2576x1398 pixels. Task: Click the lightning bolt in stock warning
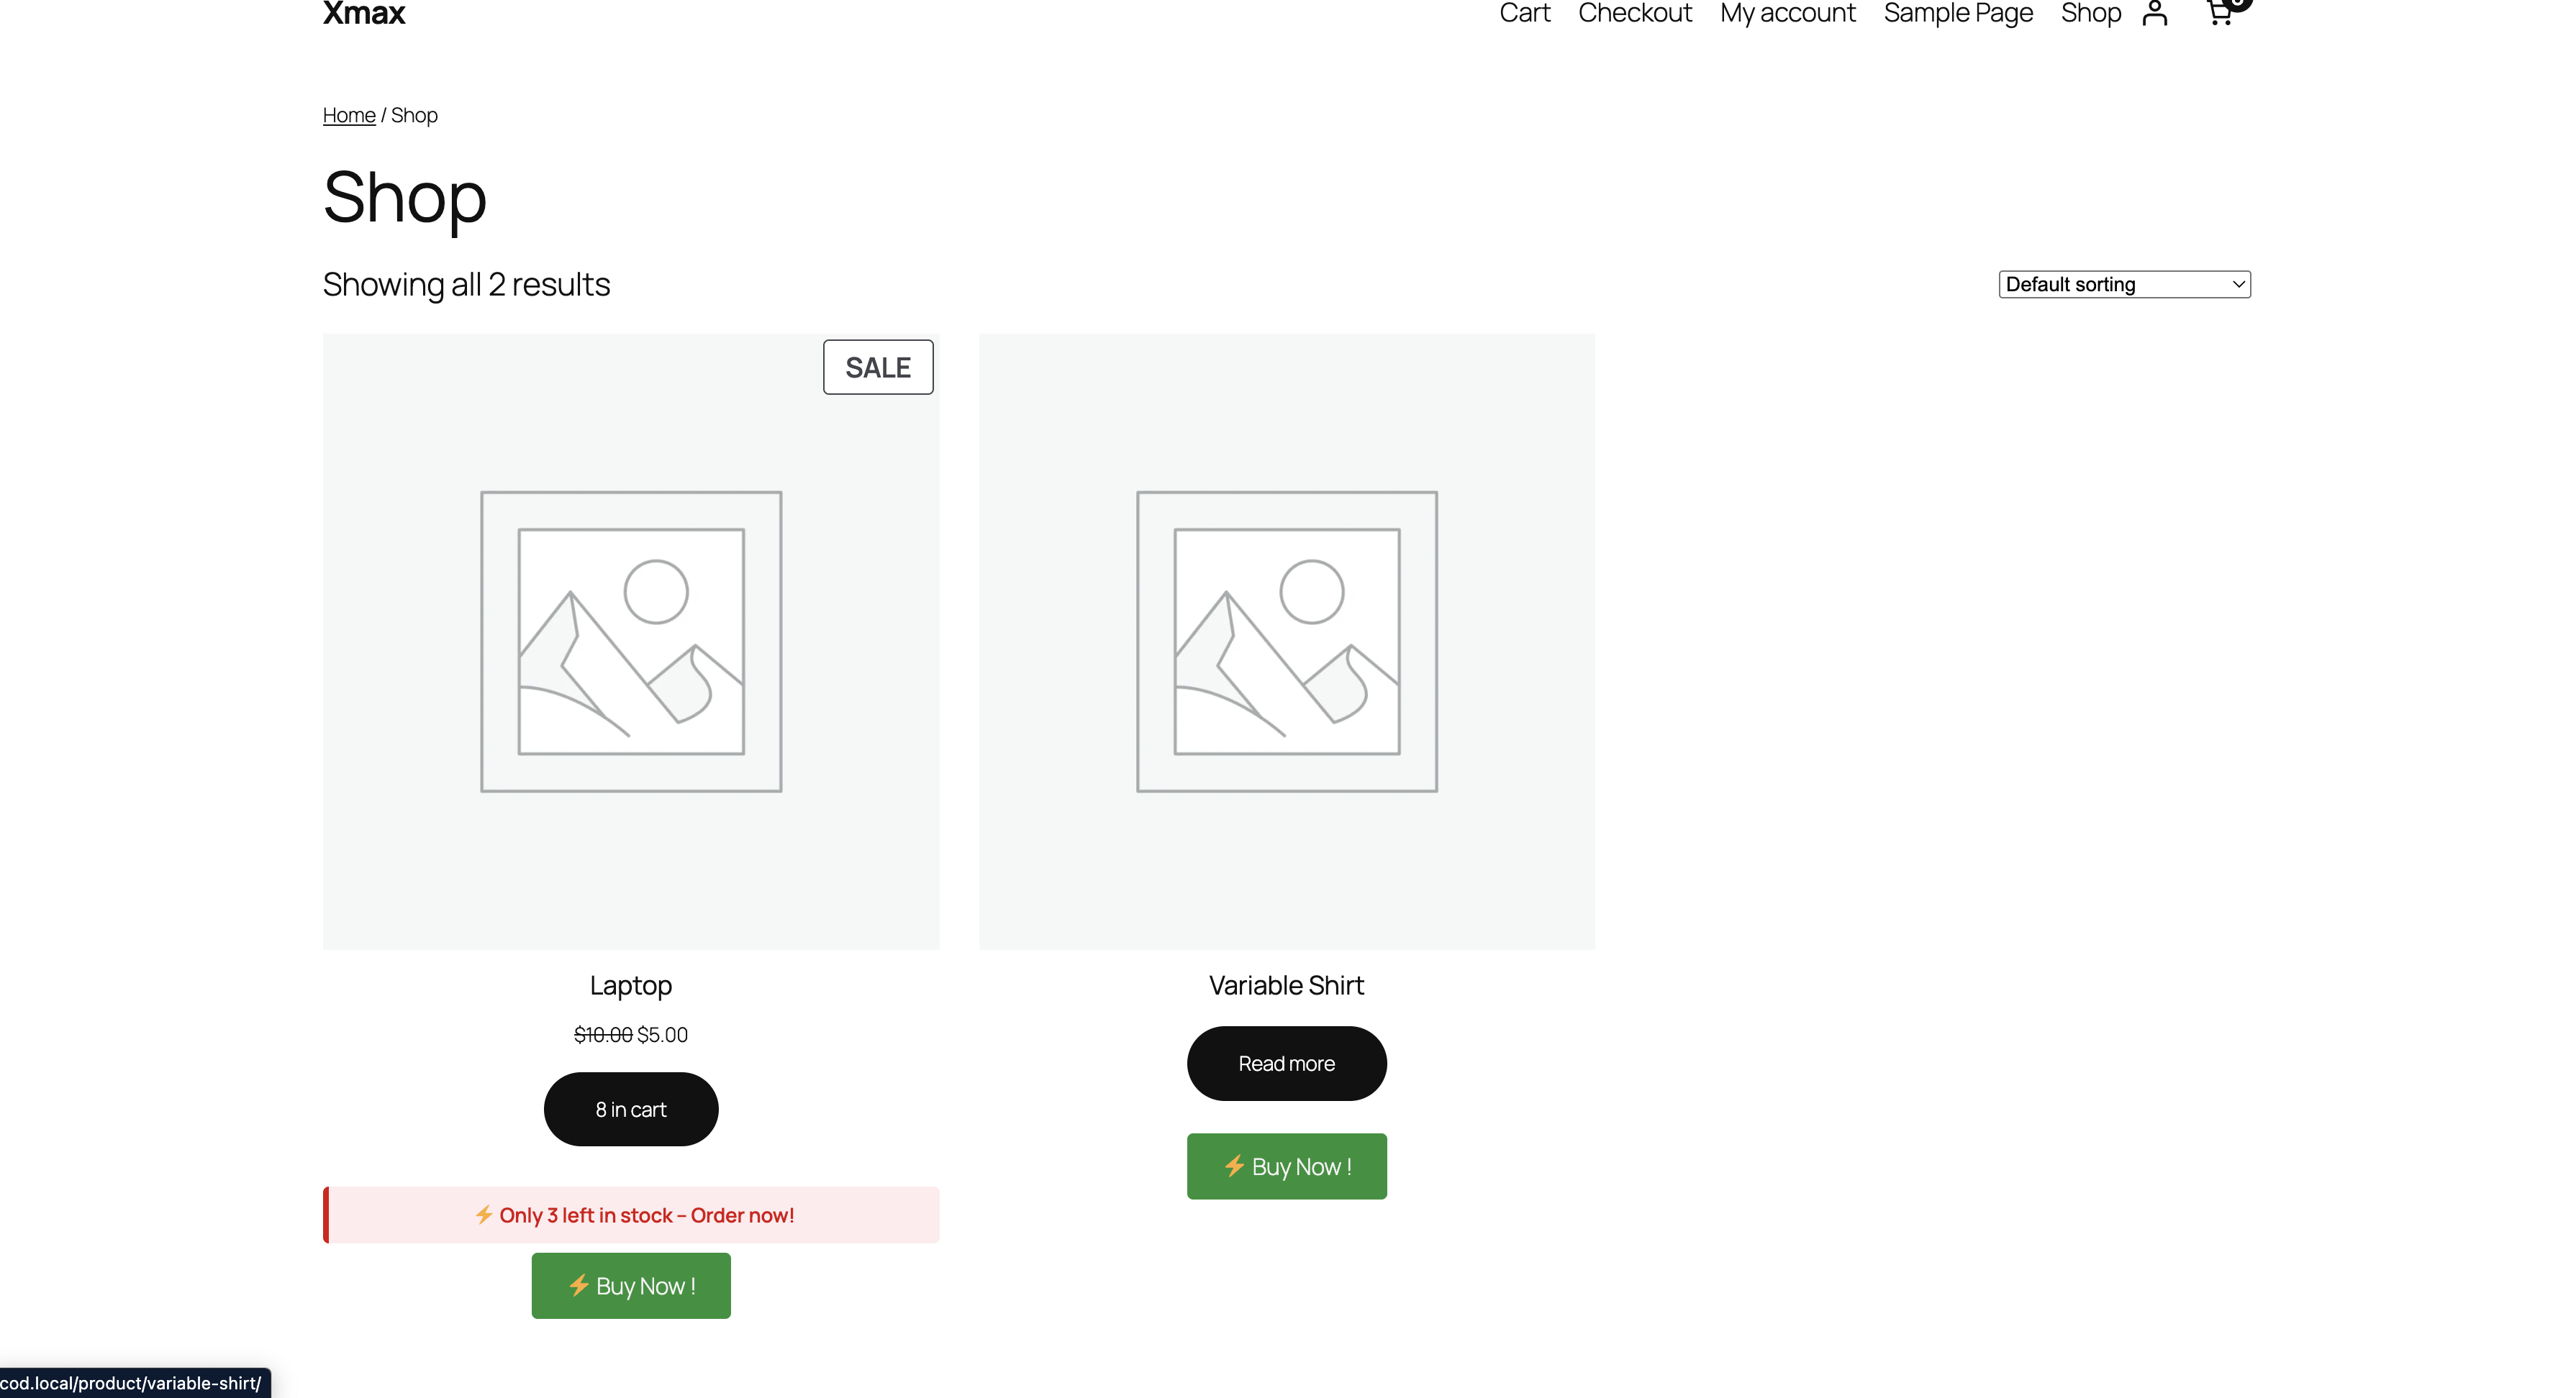(484, 1214)
